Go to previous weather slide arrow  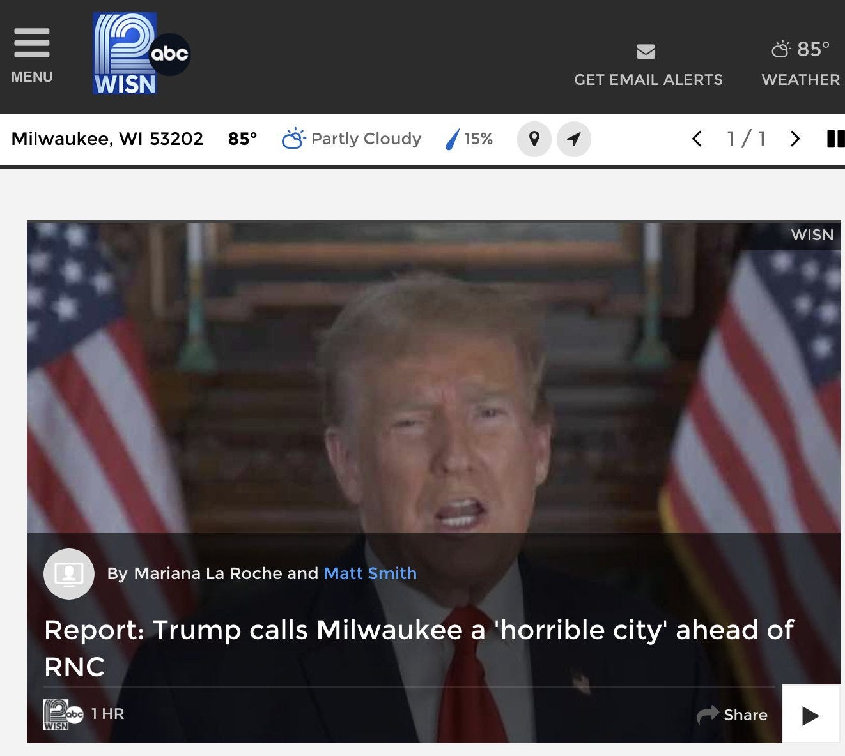point(697,139)
